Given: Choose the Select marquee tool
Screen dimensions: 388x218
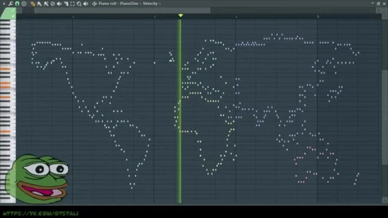Looking at the screenshot, I should coord(73,4).
